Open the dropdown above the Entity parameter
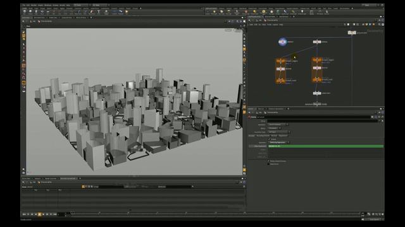This screenshot has height=227, width=405. click(x=278, y=125)
